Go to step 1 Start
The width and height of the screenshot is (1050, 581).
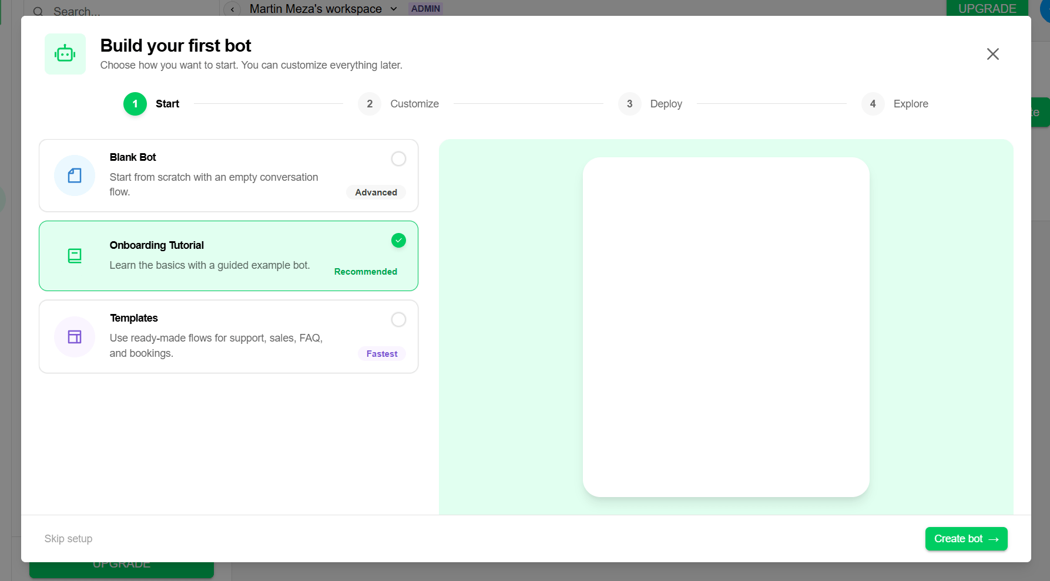[x=152, y=104]
